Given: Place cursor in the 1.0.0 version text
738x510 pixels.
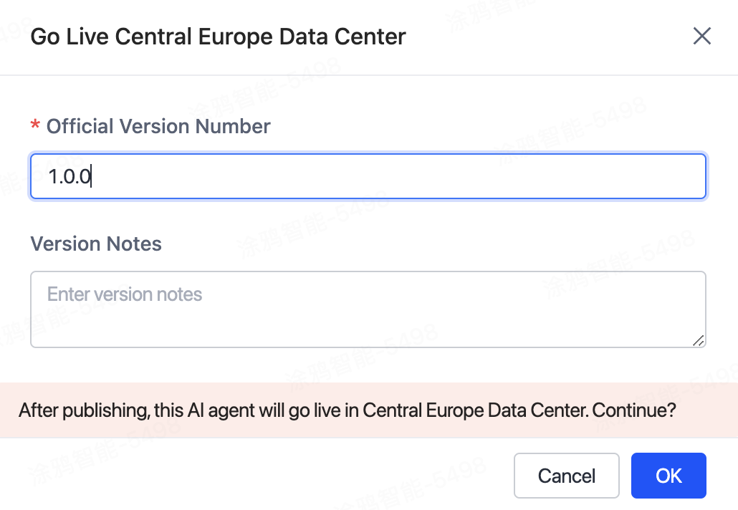Looking at the screenshot, I should (x=70, y=176).
